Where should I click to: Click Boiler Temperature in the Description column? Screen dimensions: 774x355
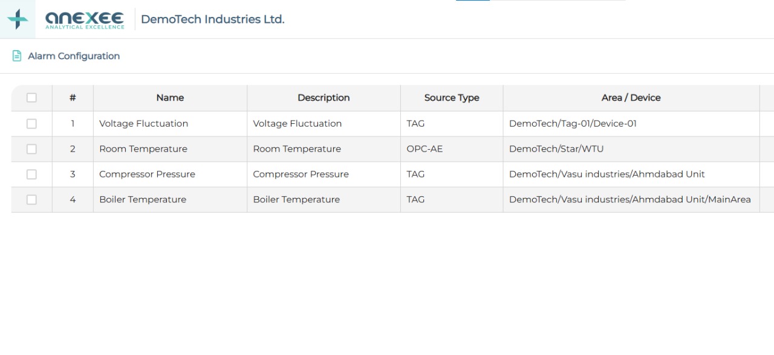296,200
